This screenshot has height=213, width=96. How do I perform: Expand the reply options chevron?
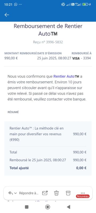tap(15, 193)
